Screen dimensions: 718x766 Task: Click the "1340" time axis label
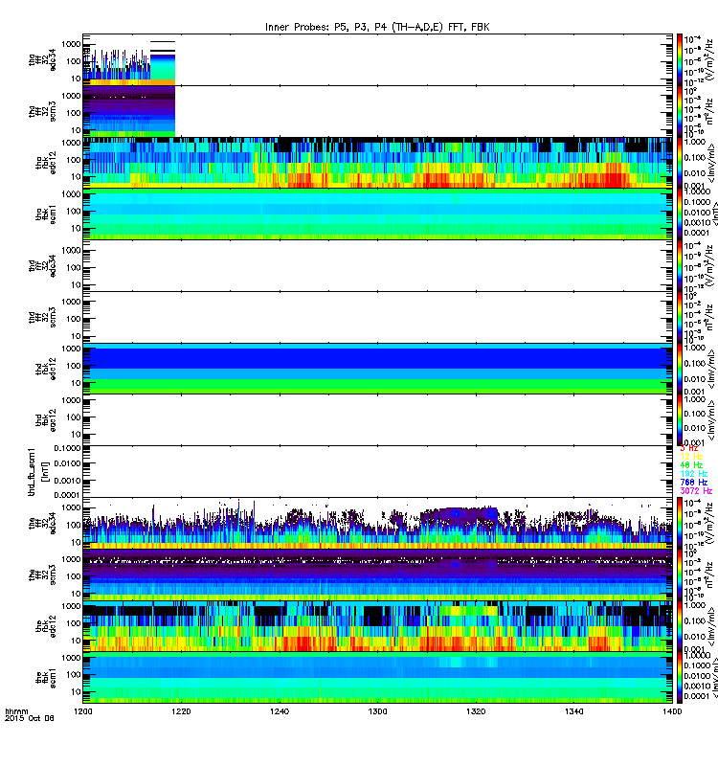point(573,711)
